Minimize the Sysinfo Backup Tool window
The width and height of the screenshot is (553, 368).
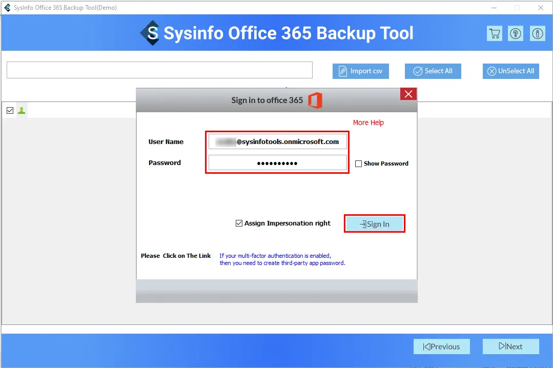494,7
